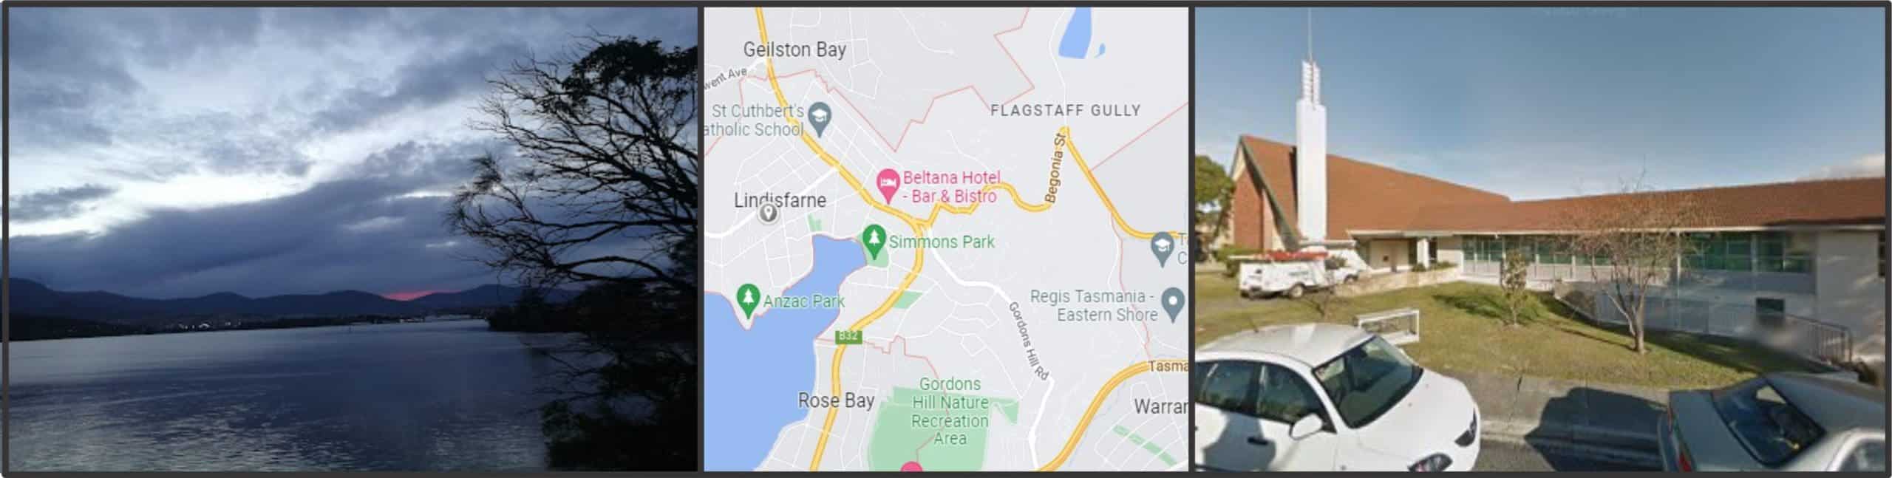This screenshot has width=1892, height=478.
Task: Click Regis Tasmania Eastern Shore location pin
Action: 1173,304
